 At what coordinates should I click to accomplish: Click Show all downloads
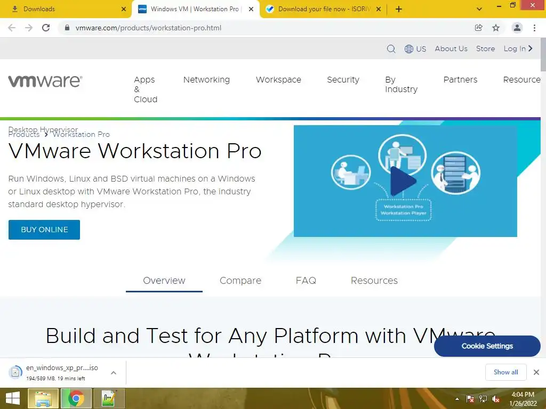pyautogui.click(x=505, y=372)
